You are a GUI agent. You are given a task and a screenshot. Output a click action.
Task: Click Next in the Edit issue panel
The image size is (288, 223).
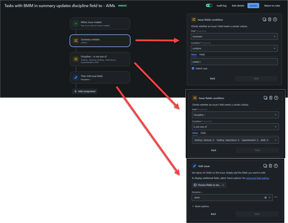pos(257,214)
